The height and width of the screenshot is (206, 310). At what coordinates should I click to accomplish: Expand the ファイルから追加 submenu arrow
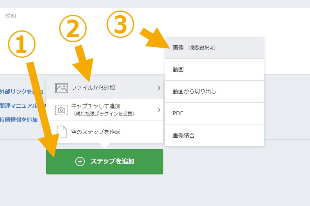[x=159, y=88]
